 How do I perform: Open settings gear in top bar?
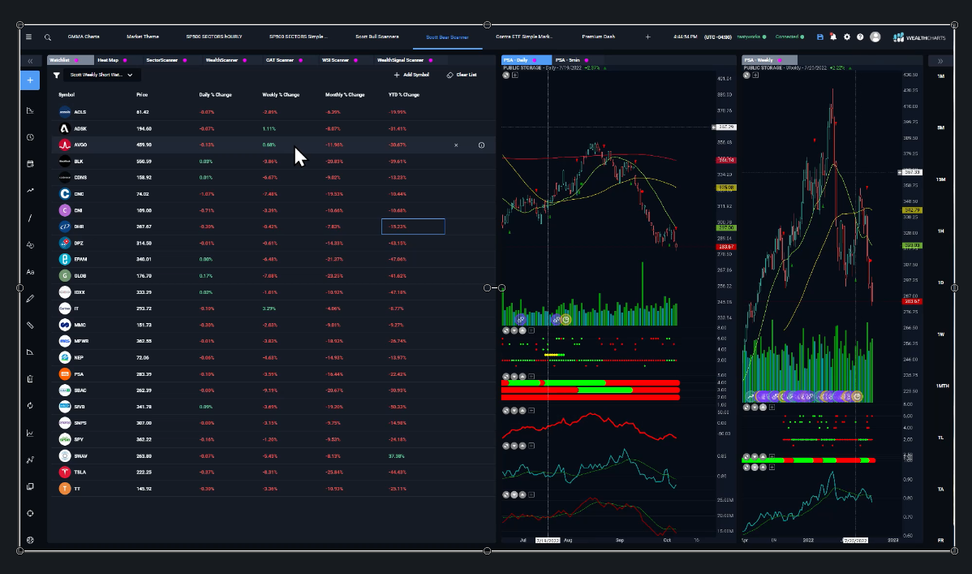click(847, 37)
